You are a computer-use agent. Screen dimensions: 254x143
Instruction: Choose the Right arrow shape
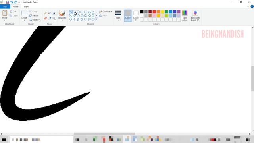point(86,16)
